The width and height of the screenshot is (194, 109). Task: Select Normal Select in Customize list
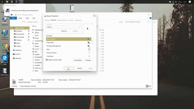[69, 39]
